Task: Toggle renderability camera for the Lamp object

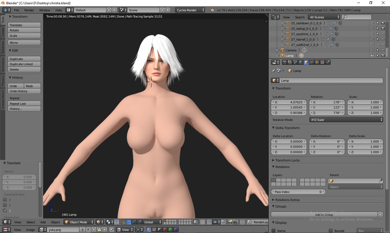Action: (x=383, y=56)
